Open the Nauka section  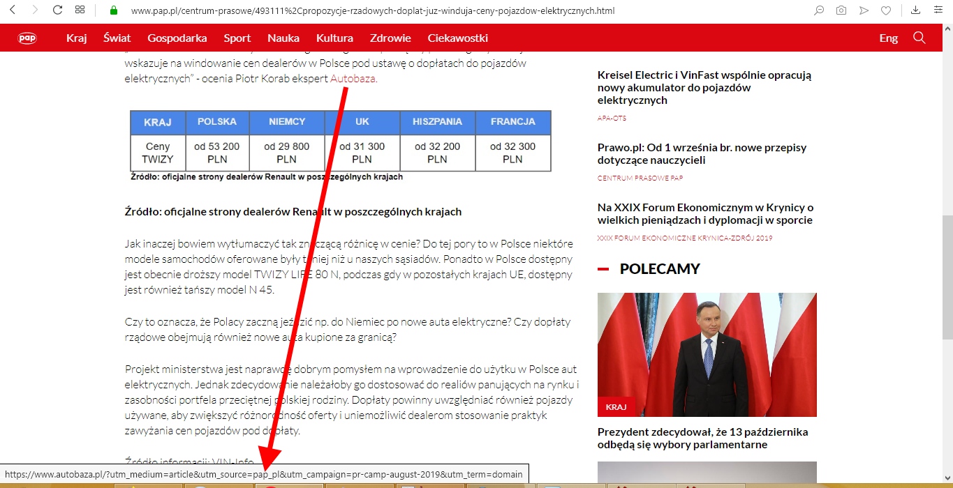(x=283, y=38)
